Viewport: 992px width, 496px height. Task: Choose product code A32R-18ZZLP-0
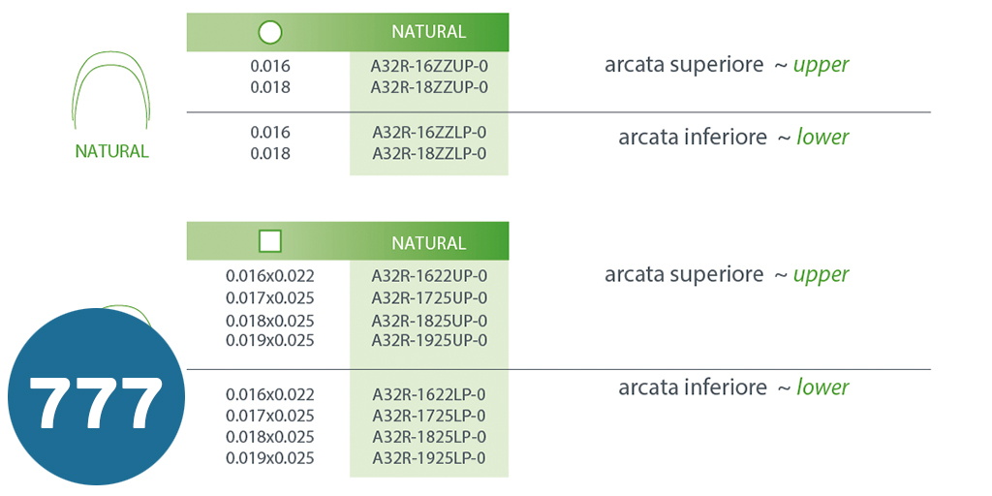pyautogui.click(x=429, y=154)
